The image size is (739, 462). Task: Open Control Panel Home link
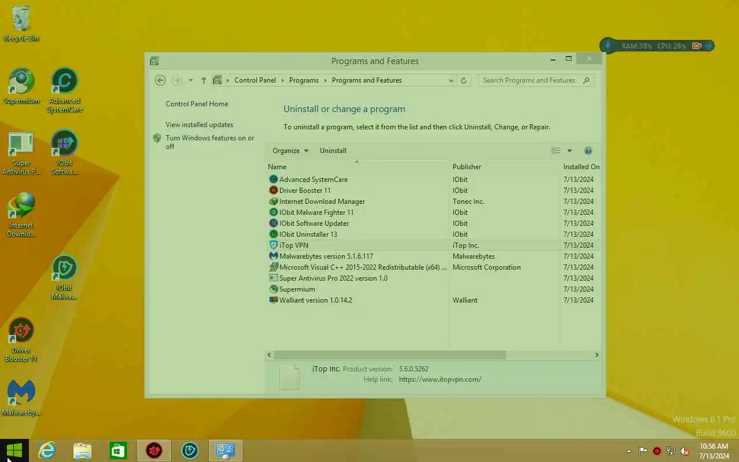(197, 104)
